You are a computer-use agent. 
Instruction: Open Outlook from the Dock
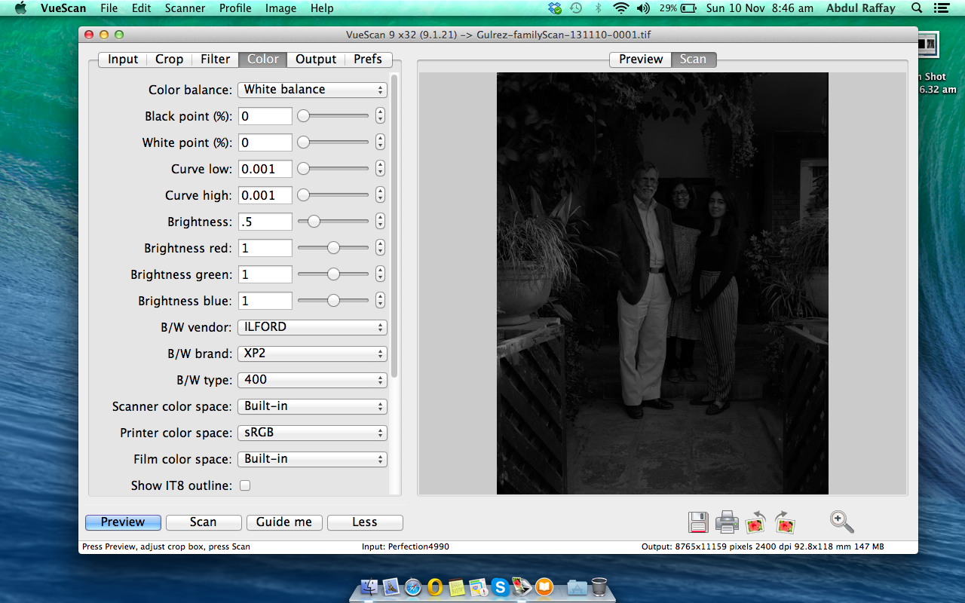point(435,586)
